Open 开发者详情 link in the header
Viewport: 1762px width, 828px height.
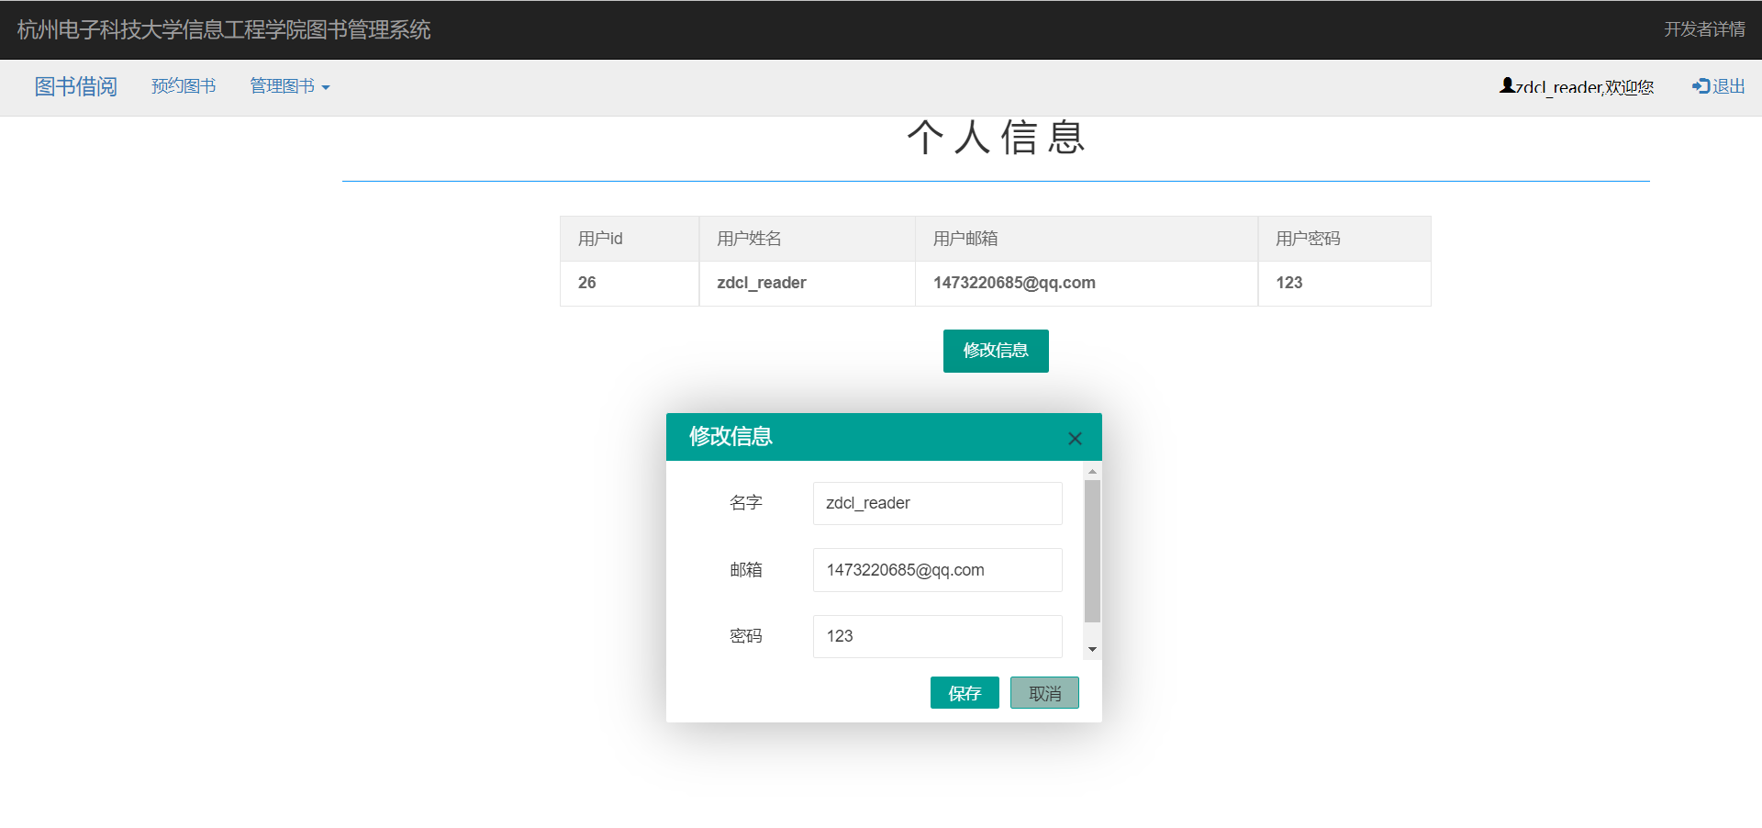coord(1704,29)
